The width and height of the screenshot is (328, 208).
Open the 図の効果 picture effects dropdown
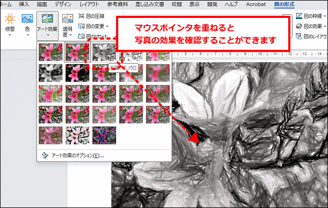(x=311, y=26)
